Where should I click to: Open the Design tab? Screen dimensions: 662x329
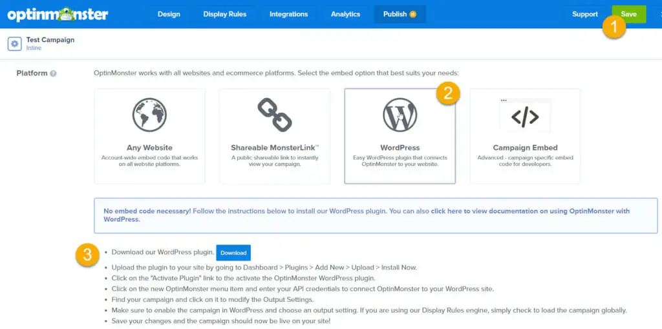(169, 14)
